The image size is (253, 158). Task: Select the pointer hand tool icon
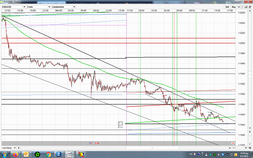[x=239, y=7]
